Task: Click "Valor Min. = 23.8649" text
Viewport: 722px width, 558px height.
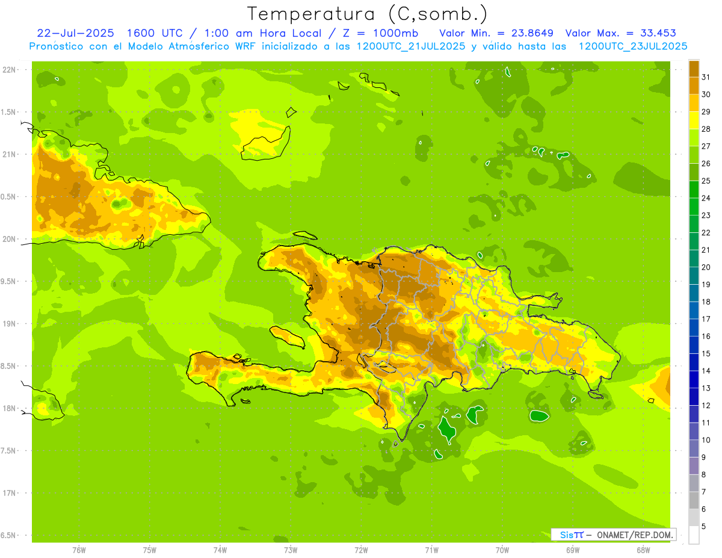Action: 496,33
